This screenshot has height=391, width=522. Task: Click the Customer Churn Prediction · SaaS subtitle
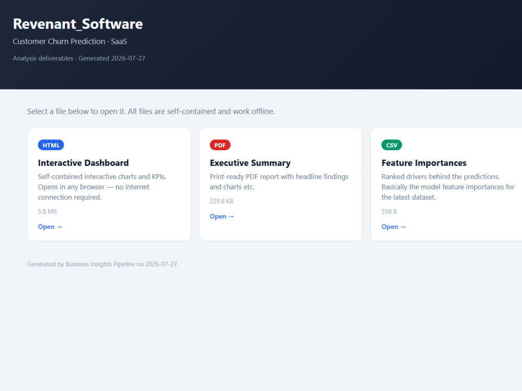(70, 42)
